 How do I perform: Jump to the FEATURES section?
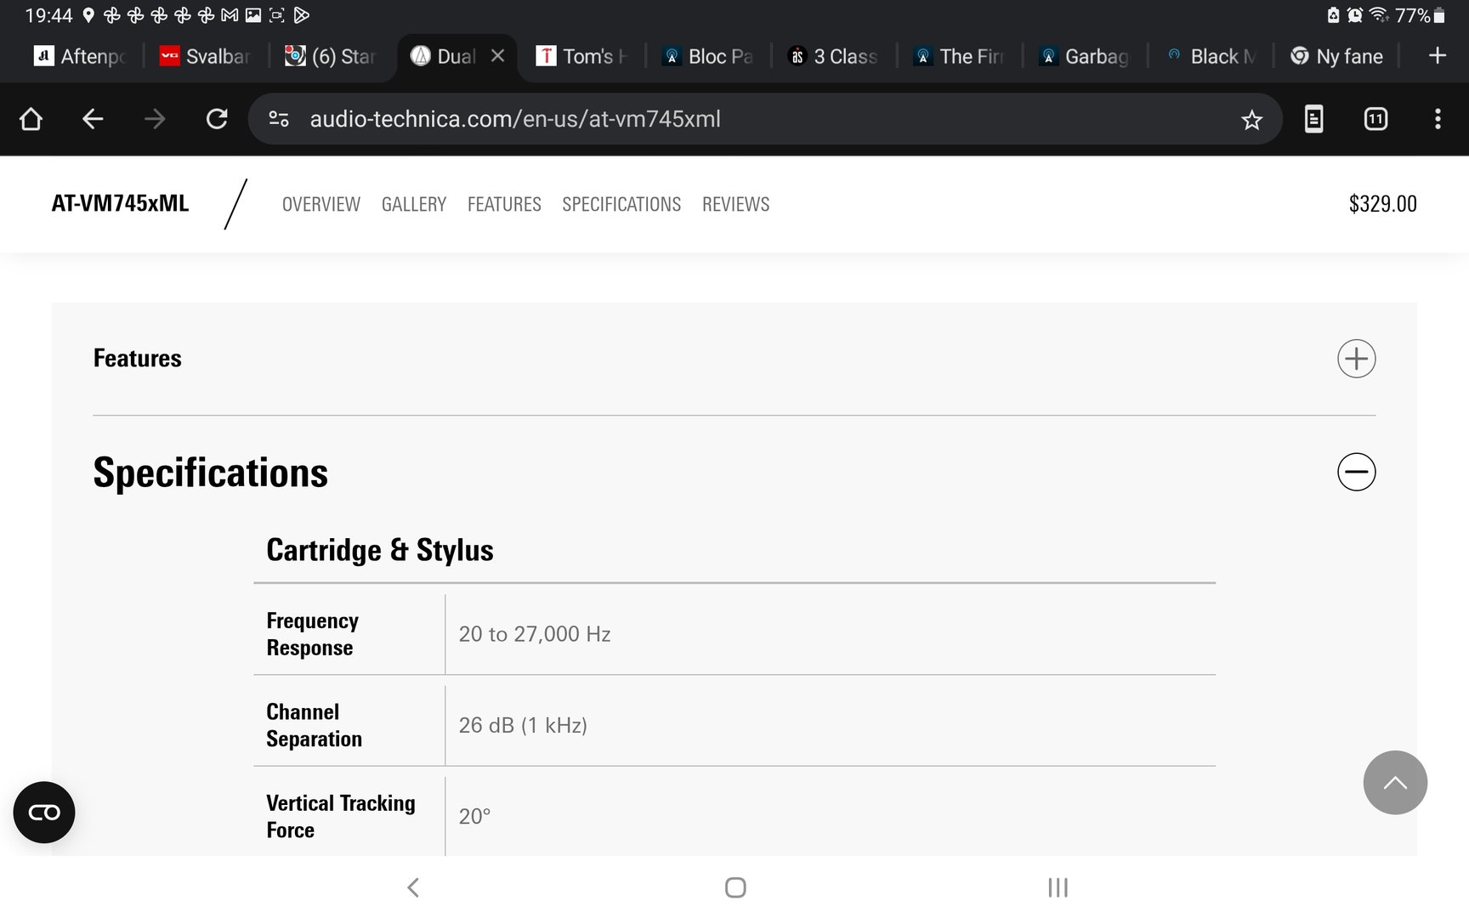[504, 204]
